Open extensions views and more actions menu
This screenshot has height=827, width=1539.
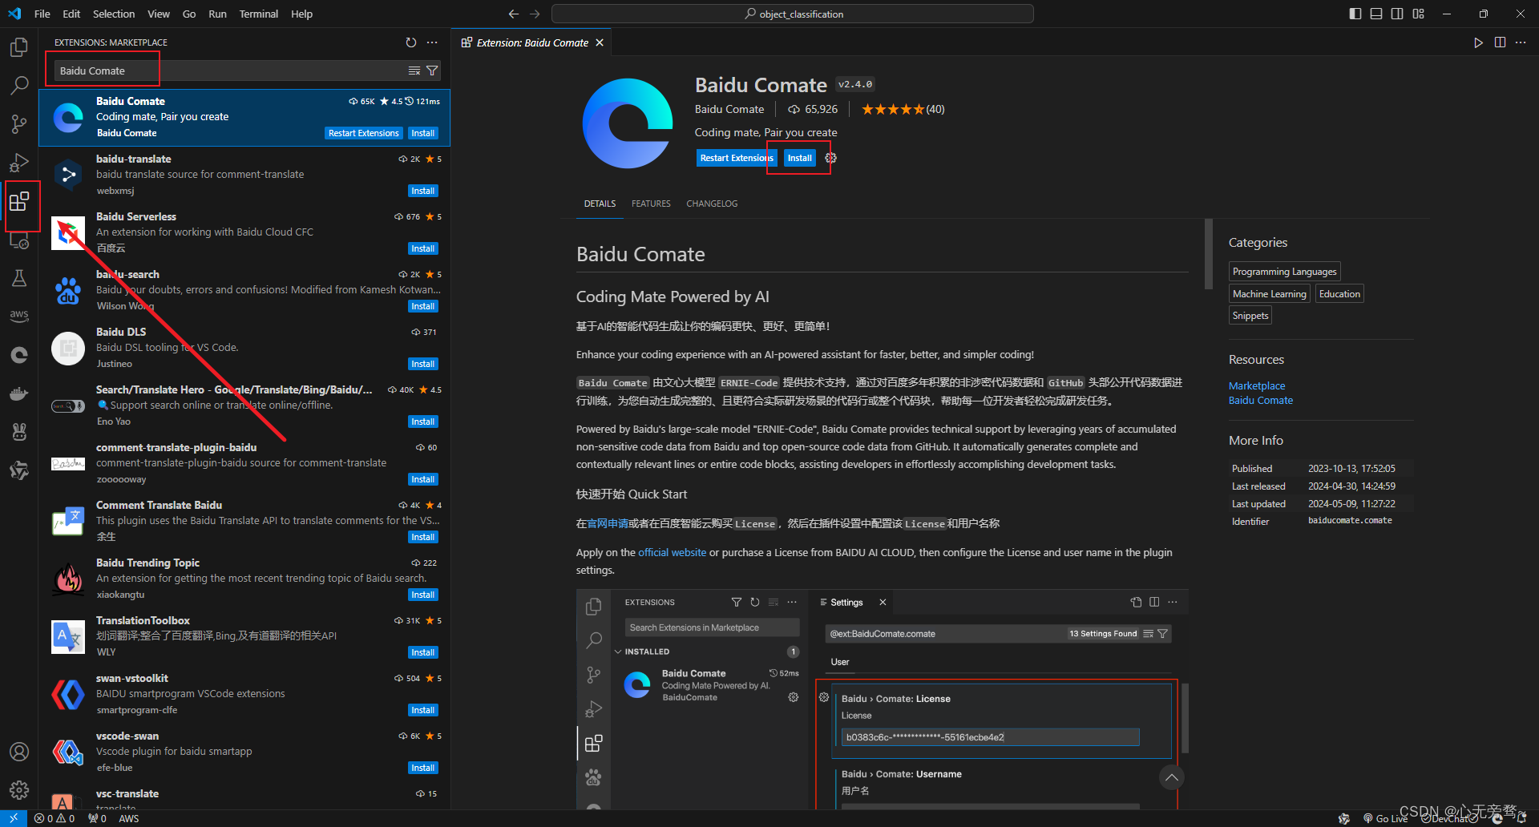tap(432, 42)
